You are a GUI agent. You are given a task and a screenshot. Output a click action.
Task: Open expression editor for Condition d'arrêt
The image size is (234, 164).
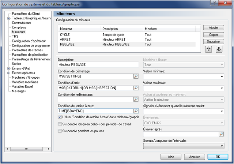pyautogui.click(x=136, y=88)
